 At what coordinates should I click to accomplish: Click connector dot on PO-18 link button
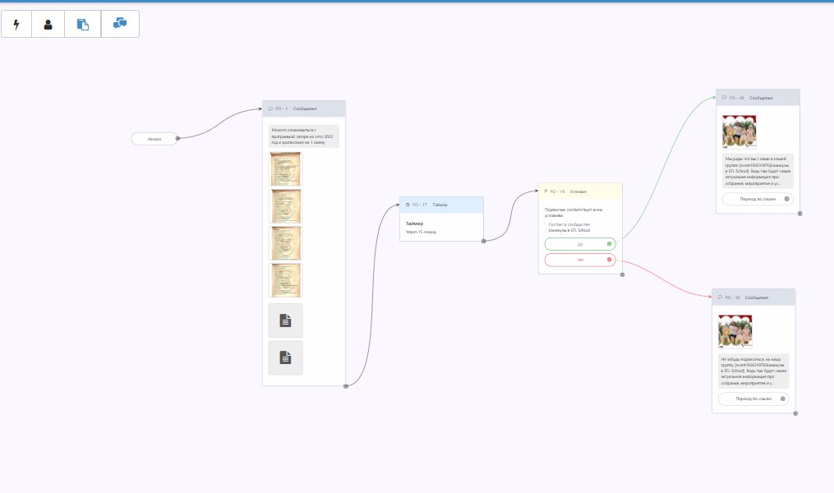783,399
